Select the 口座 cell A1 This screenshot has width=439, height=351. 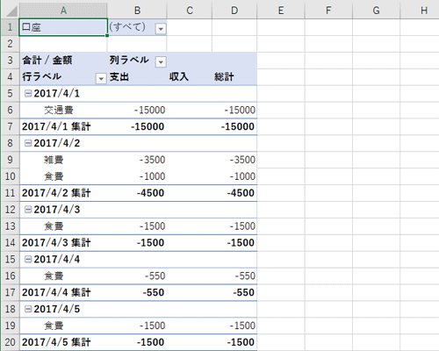63,27
